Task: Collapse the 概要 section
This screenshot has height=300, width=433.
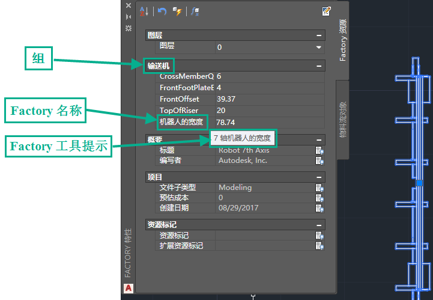Action: [319, 140]
